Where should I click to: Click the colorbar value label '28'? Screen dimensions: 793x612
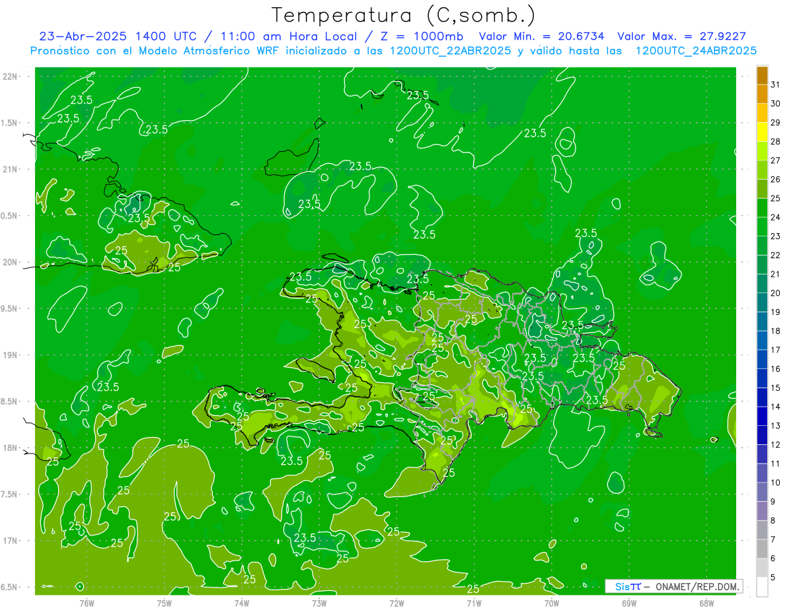(x=776, y=141)
